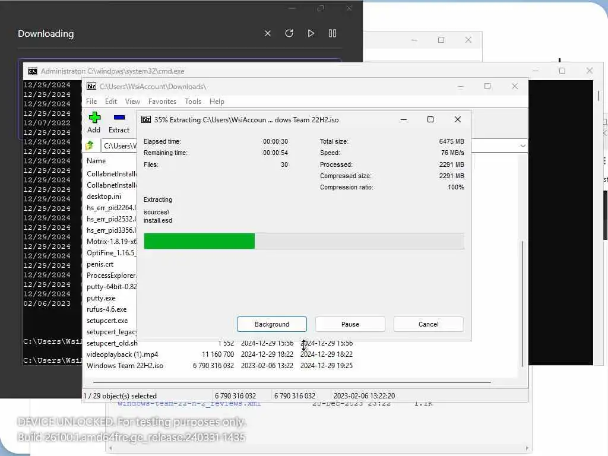Open the Edit menu in 7-Zip
This screenshot has height=456, width=608.
(111, 102)
